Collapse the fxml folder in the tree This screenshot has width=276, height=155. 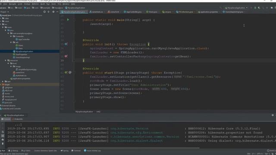[x=8, y=63]
